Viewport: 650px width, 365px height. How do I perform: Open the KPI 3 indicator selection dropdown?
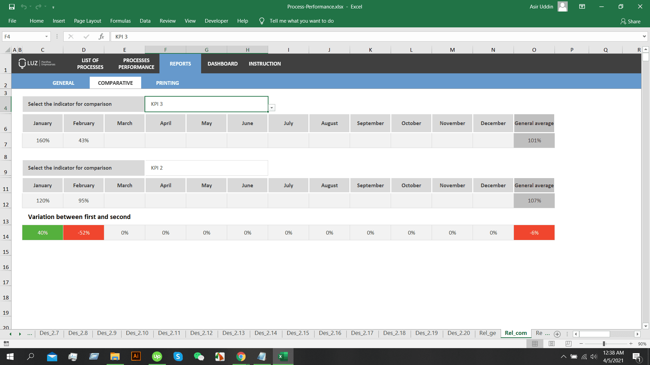272,107
